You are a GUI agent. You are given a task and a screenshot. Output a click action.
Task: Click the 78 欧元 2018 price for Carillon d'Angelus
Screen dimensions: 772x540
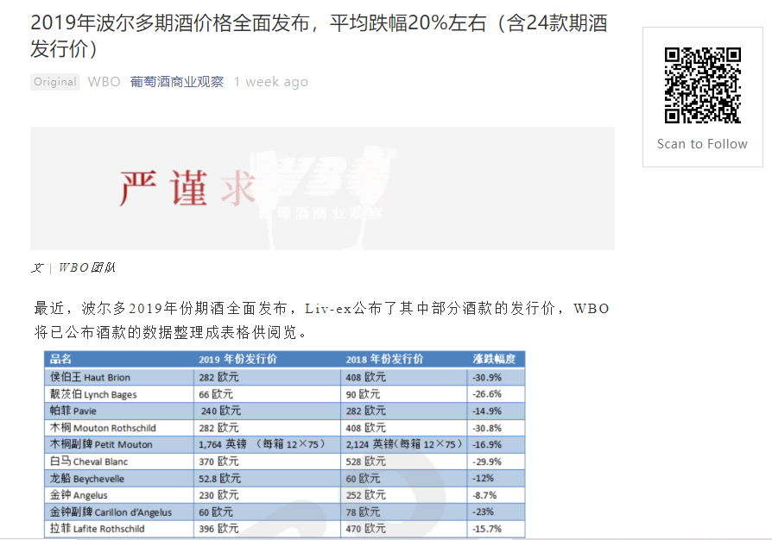point(363,512)
